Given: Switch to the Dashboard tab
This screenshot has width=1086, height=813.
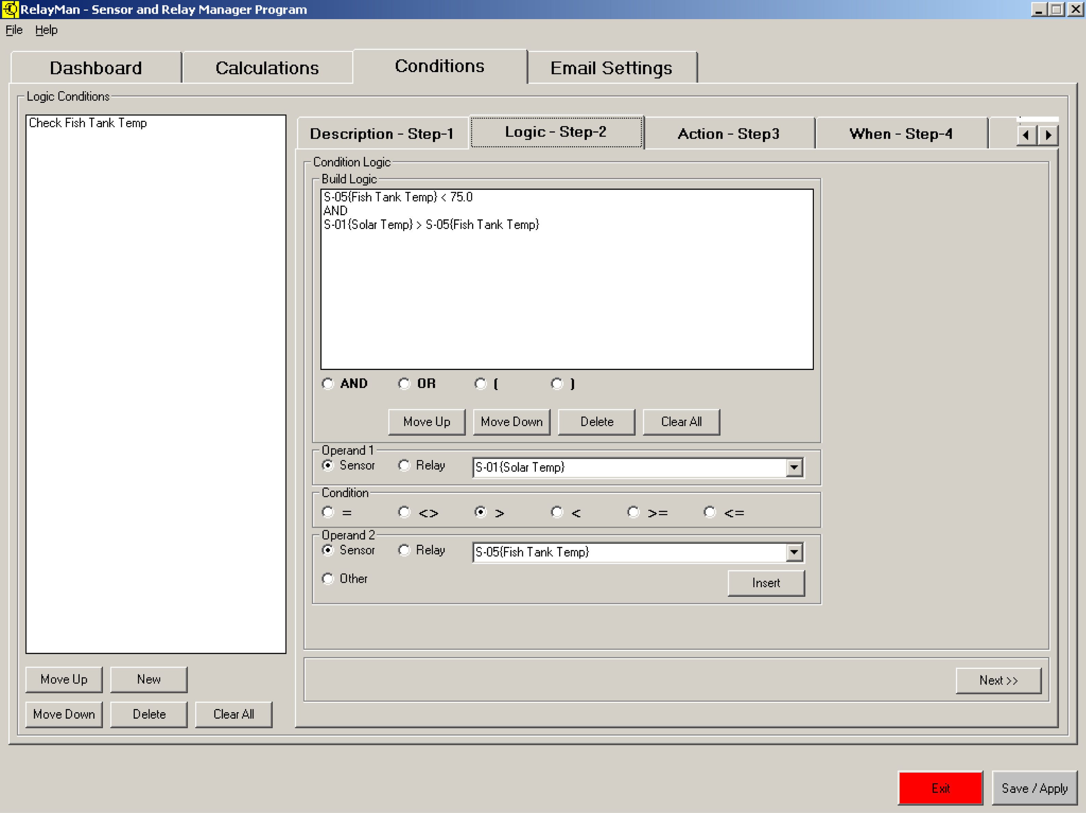Looking at the screenshot, I should [x=96, y=68].
